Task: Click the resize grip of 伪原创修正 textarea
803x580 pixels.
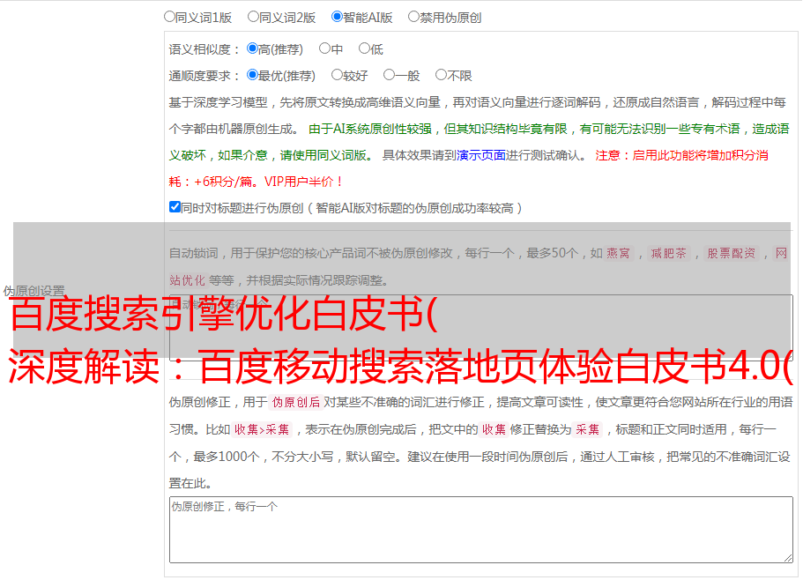Action: point(788,558)
